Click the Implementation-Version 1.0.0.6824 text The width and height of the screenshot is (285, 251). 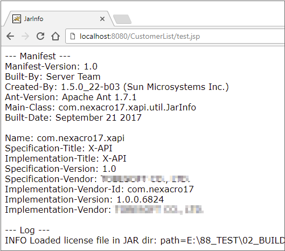point(85,200)
